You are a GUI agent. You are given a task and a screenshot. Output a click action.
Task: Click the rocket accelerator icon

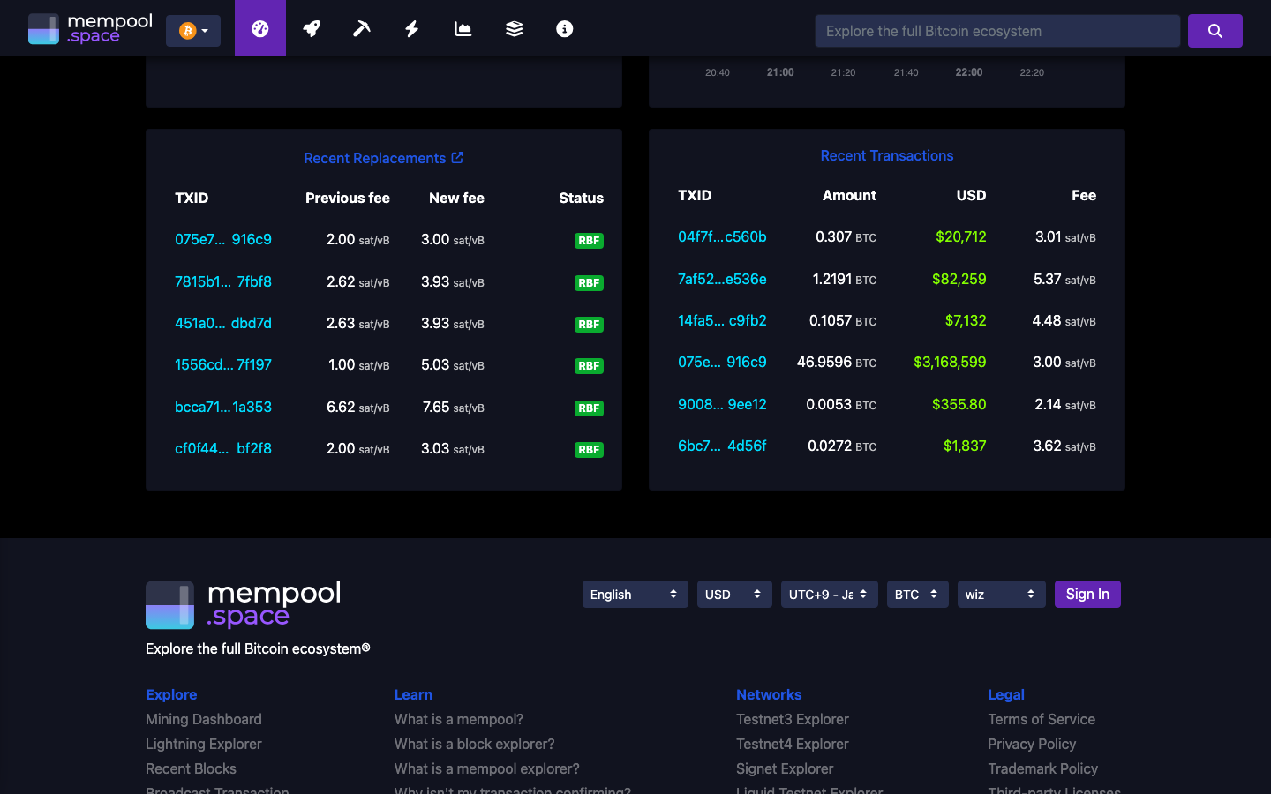tap(311, 27)
